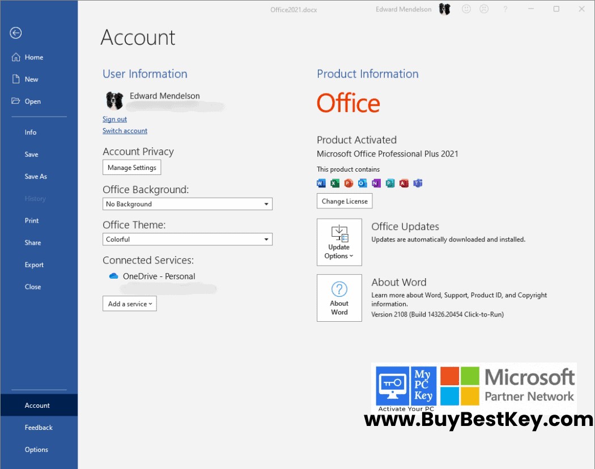Click the Home label in sidebar
The image size is (595, 469).
tap(34, 57)
